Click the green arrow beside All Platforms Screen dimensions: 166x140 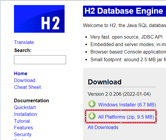92,116
